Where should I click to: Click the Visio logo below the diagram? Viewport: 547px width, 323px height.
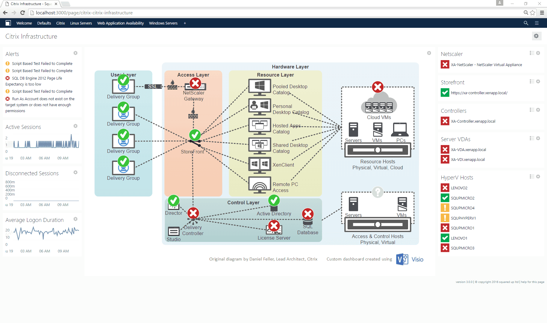tap(410, 259)
